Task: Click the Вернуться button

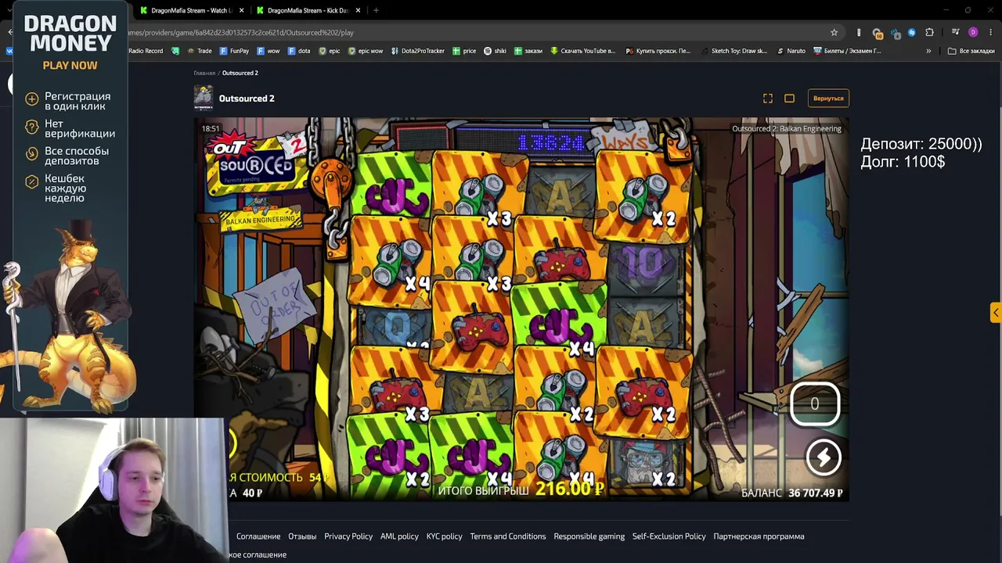Action: [x=828, y=99]
